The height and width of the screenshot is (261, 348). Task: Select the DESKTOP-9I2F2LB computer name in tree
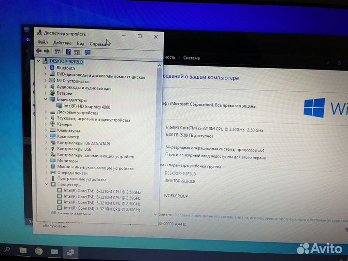pos(66,61)
